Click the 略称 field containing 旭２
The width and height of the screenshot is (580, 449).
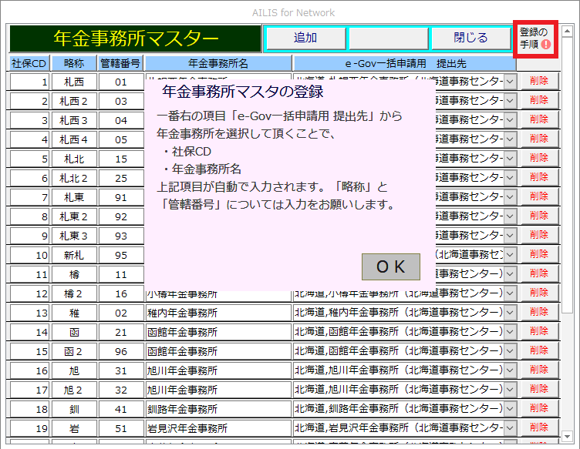(x=74, y=390)
